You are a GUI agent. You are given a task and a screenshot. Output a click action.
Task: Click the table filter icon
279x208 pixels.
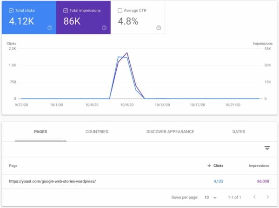[267, 148]
